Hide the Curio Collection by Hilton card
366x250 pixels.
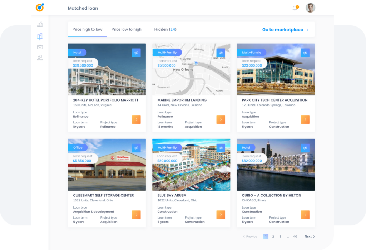(x=305, y=148)
